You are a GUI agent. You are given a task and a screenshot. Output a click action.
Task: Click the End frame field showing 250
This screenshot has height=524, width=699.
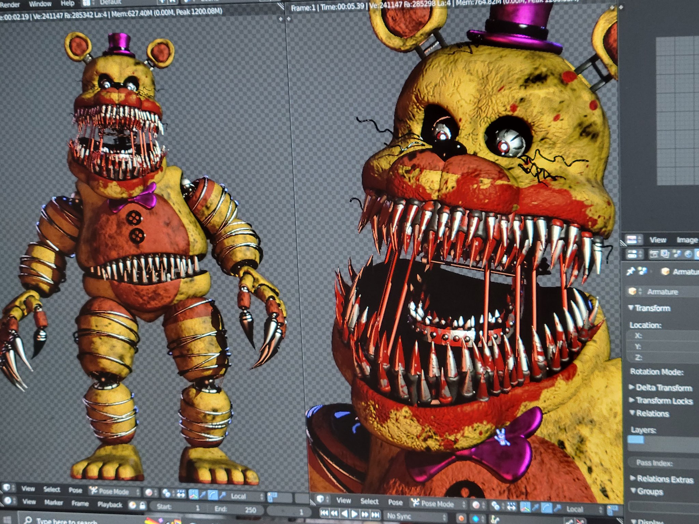(x=236, y=509)
